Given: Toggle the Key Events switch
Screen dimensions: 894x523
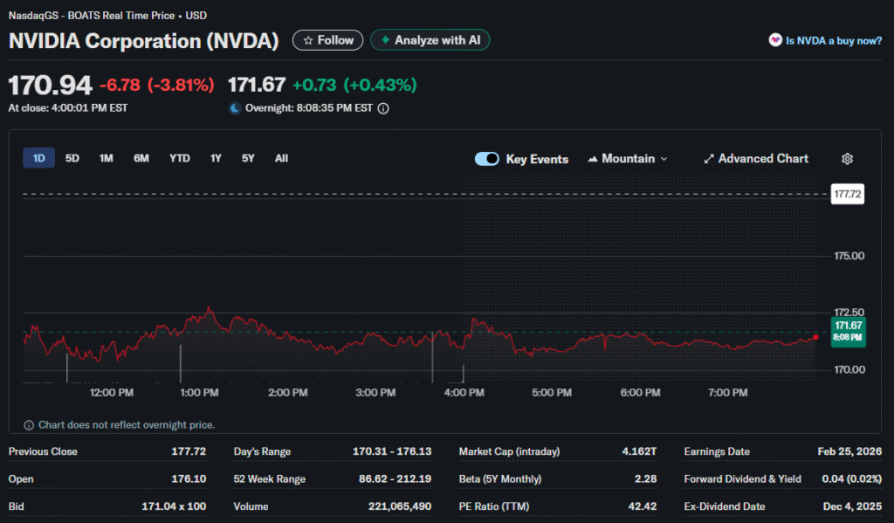Looking at the screenshot, I should click(487, 159).
